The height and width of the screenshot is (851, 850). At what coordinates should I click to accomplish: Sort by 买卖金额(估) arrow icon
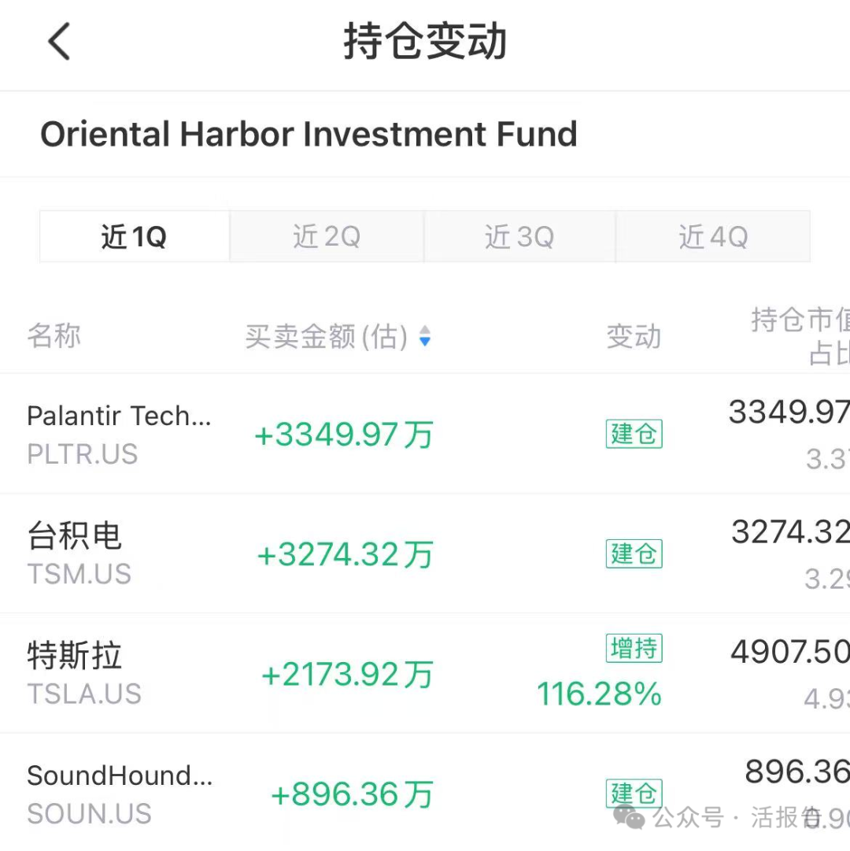425,336
